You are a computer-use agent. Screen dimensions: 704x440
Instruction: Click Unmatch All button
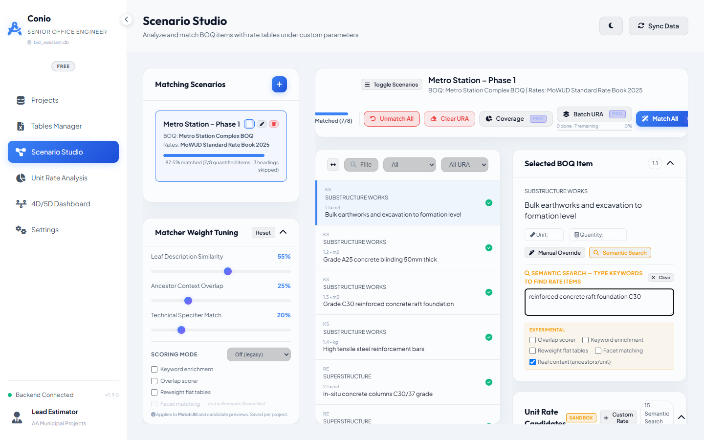(x=392, y=119)
